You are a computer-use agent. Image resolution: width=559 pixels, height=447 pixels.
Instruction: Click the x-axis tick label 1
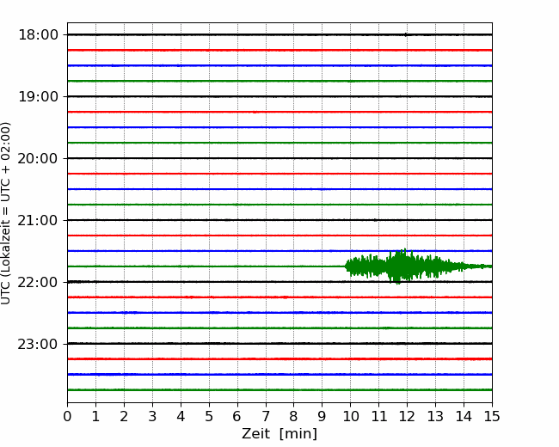click(95, 416)
